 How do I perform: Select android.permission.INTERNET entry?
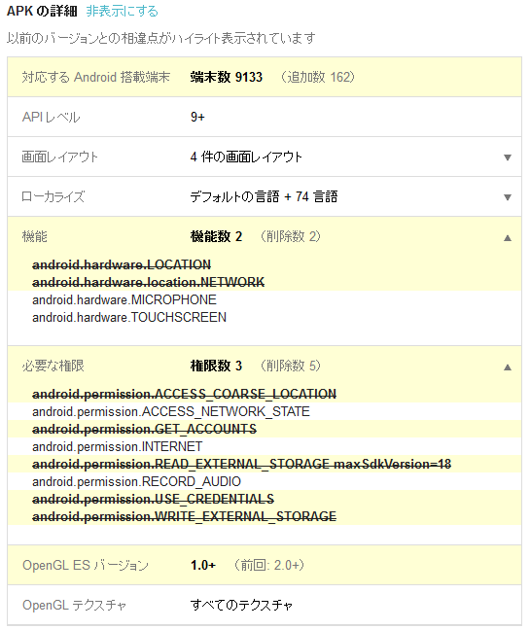[x=117, y=446]
